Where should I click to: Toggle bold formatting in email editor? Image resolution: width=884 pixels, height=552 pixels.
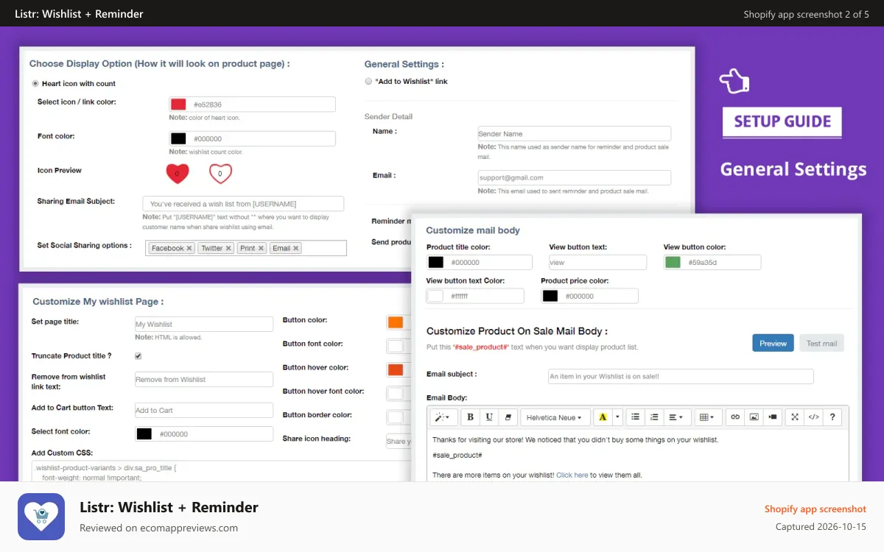470,417
